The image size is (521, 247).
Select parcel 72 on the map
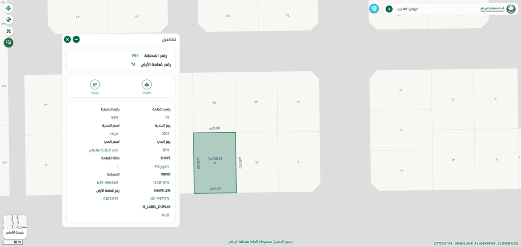[257, 162]
